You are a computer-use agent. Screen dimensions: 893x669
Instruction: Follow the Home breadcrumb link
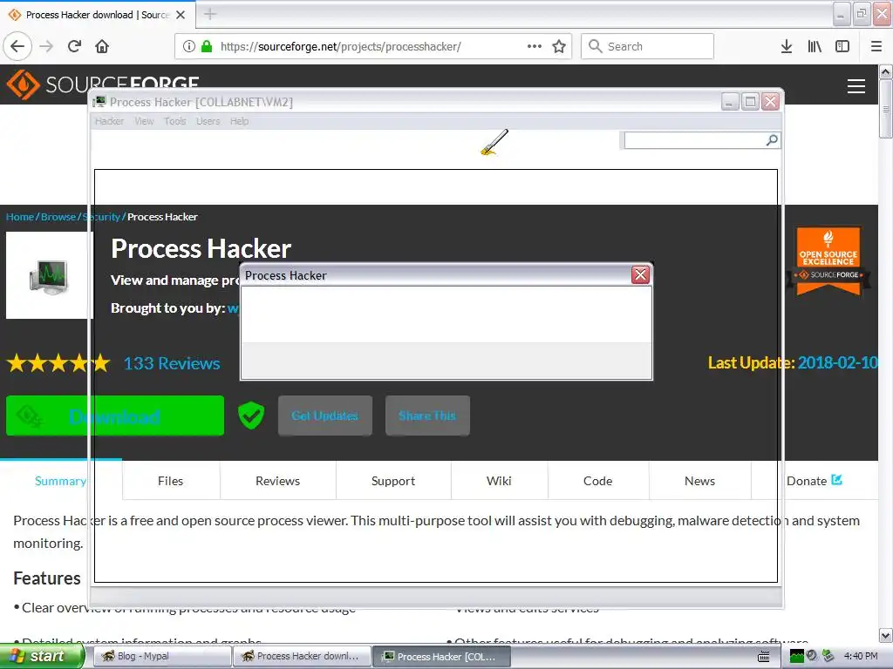(x=20, y=217)
